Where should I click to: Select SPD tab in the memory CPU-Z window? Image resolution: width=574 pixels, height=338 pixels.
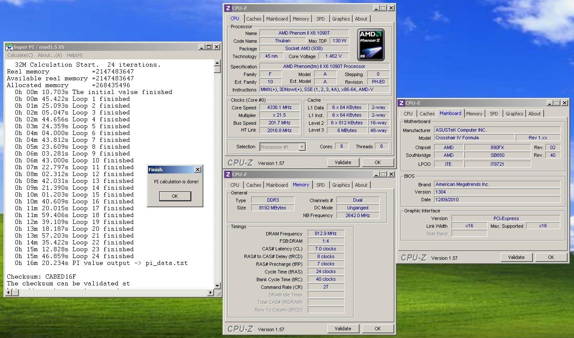click(321, 185)
